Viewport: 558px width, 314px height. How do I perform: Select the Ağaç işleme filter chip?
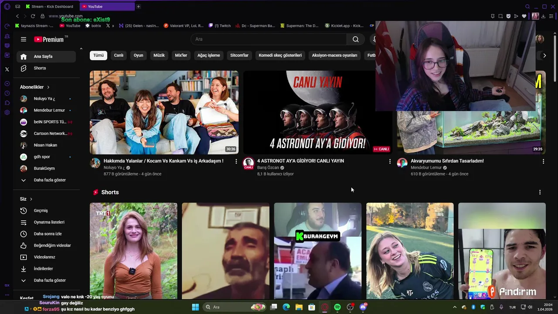[209, 55]
